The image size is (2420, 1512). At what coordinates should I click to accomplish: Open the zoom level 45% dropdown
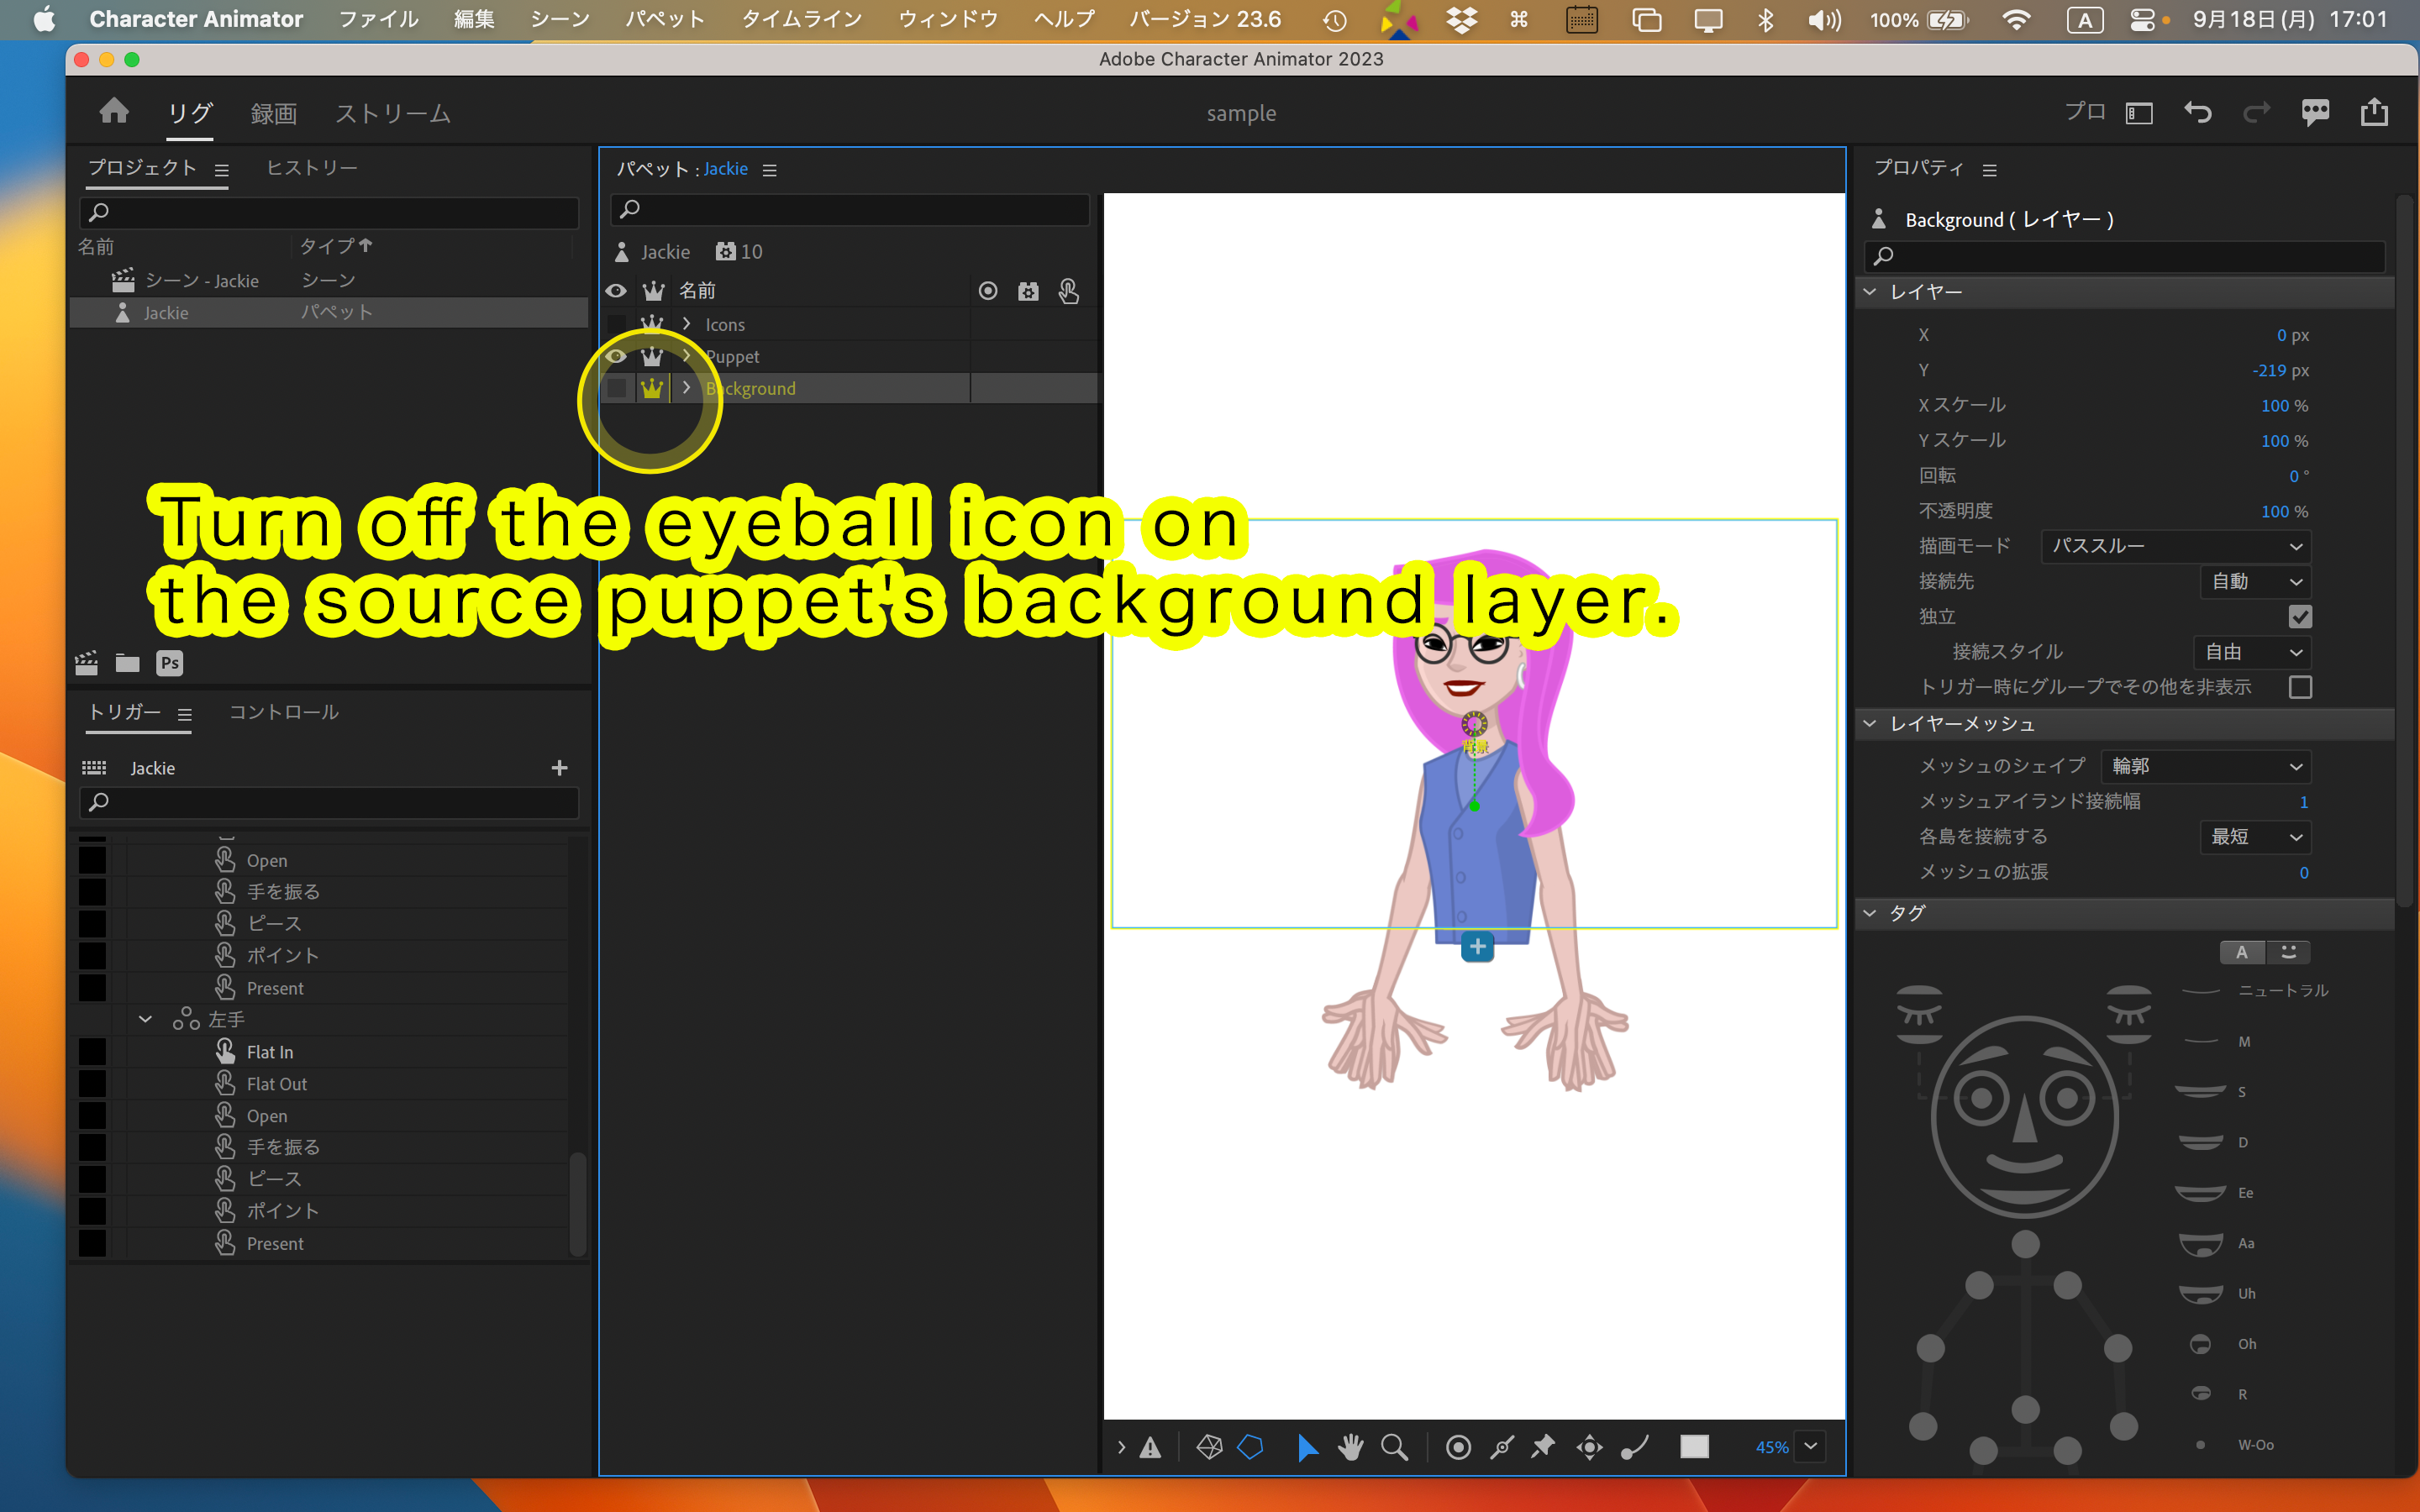[x=1809, y=1446]
